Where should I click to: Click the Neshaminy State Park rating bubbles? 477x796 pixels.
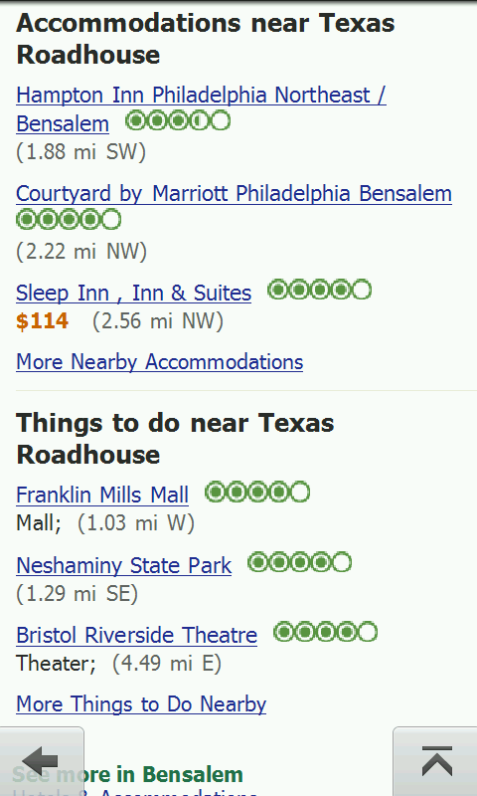[x=299, y=562]
